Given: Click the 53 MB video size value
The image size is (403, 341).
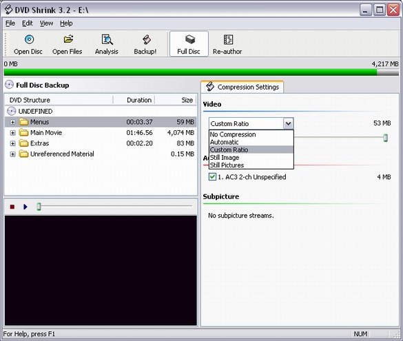Looking at the screenshot, I should coord(382,123).
